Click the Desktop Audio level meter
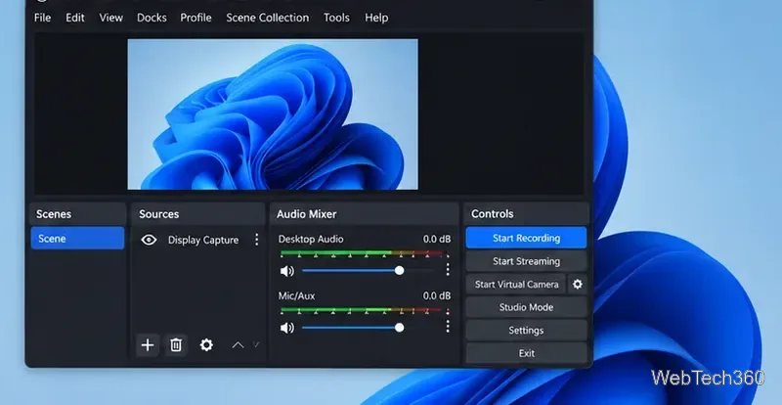 [363, 253]
